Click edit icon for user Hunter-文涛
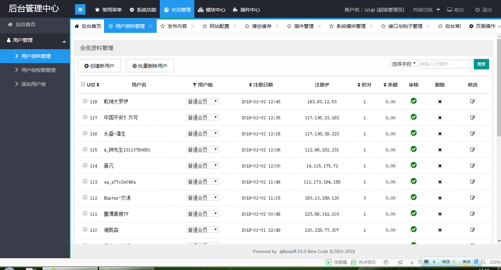The width and height of the screenshot is (501, 270). [x=473, y=198]
